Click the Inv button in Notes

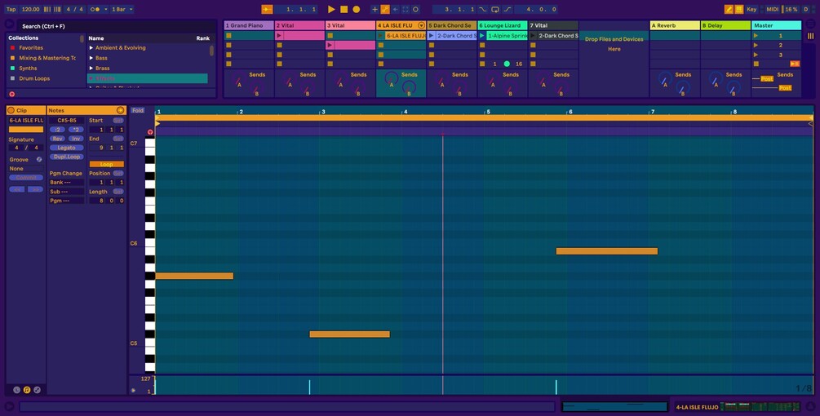coord(76,139)
